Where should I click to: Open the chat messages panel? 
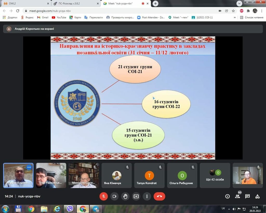click(248, 196)
